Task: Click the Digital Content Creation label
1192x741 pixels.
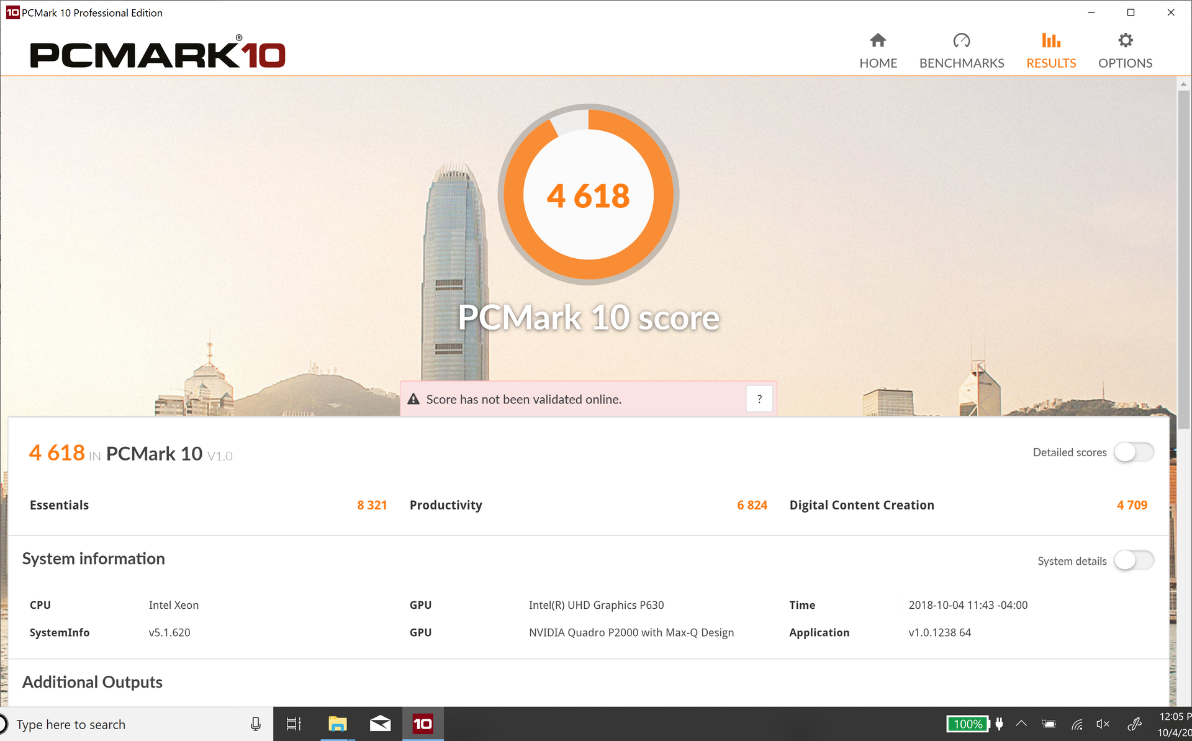Action: point(862,505)
